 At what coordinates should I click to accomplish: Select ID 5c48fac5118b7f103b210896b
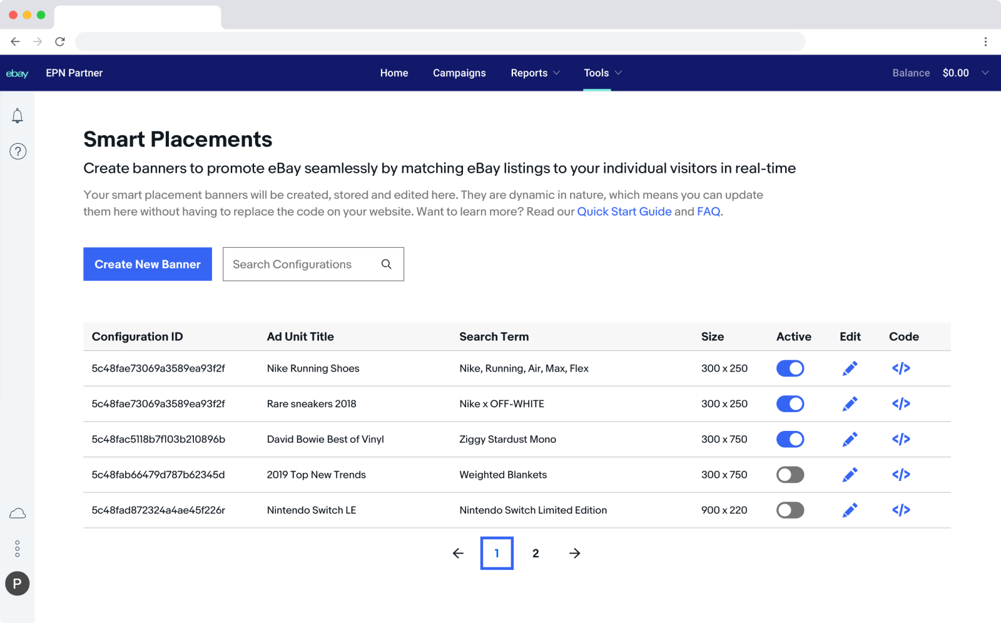point(158,439)
